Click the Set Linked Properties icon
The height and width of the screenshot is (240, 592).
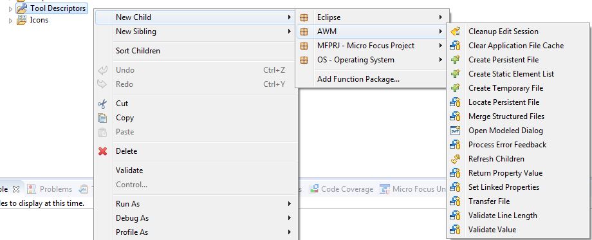456,187
